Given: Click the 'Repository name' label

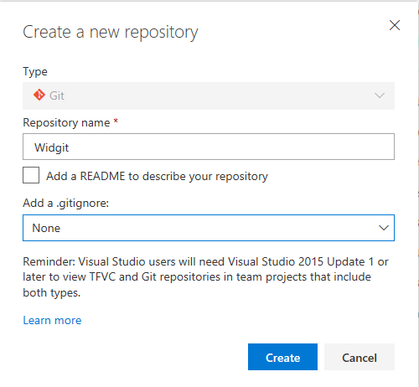Looking at the screenshot, I should tap(66, 123).
